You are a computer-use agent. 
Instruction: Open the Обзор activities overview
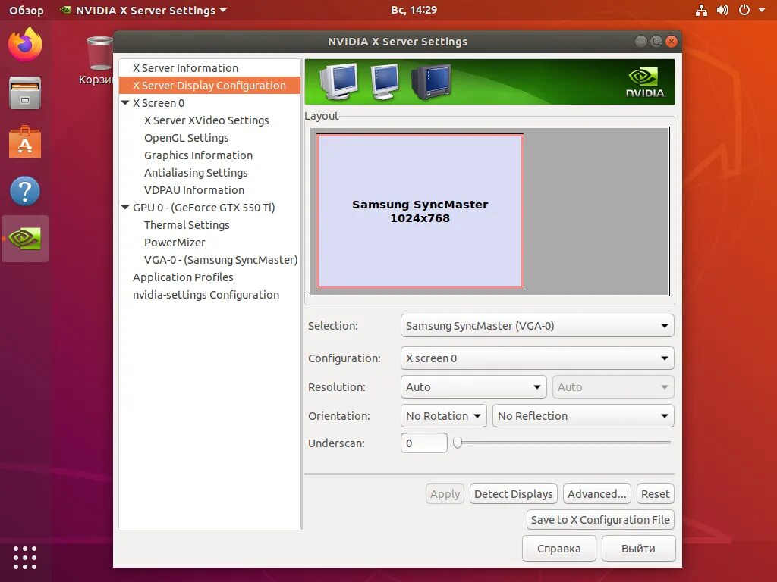pyautogui.click(x=27, y=10)
